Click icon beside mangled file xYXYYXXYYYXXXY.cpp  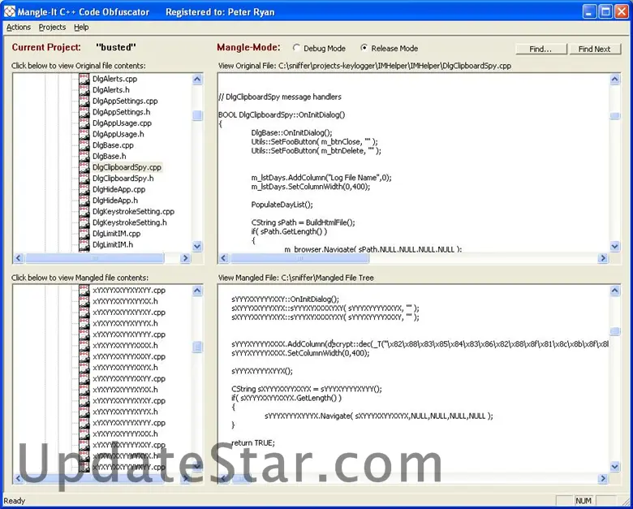[84, 356]
